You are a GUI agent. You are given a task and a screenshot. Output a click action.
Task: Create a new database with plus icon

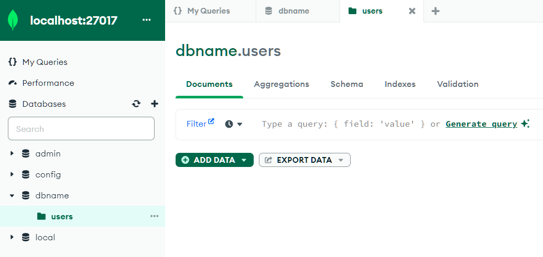pos(155,104)
